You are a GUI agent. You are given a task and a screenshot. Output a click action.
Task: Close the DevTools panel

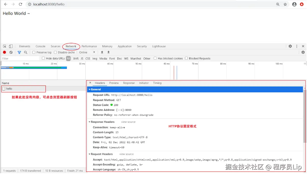pos(303,46)
